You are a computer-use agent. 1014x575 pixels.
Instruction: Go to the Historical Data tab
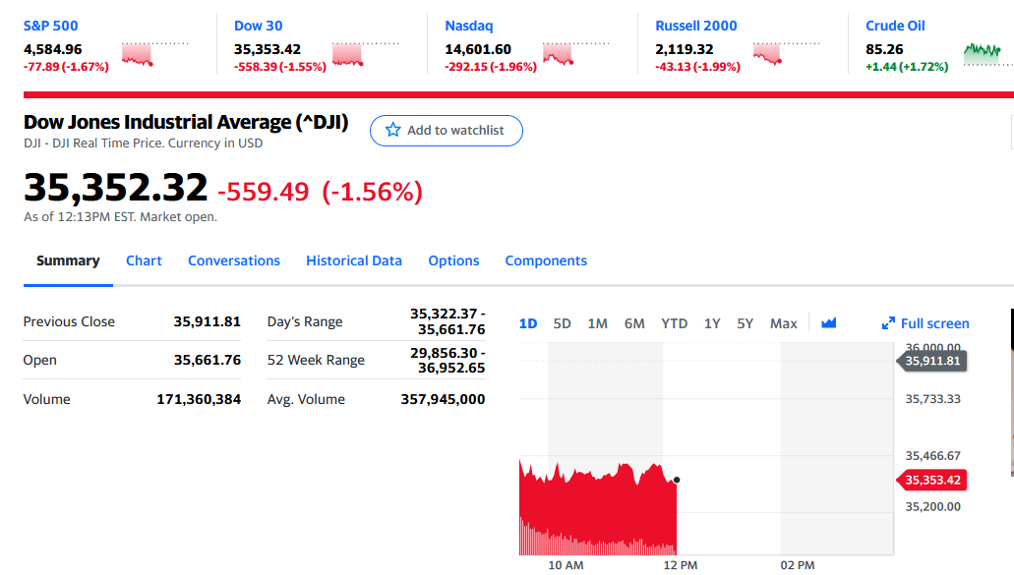pos(354,260)
